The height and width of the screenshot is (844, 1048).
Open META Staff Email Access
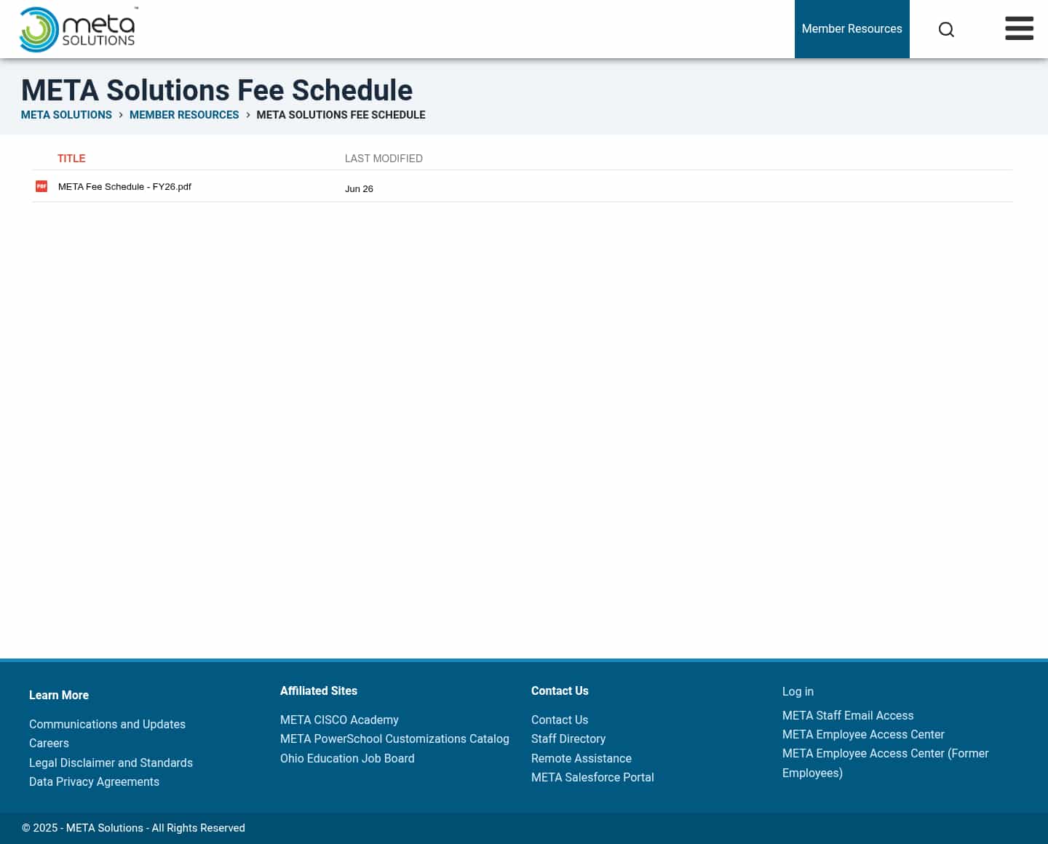848,716
